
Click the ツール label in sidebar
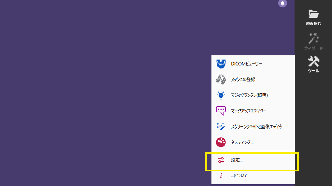313,71
